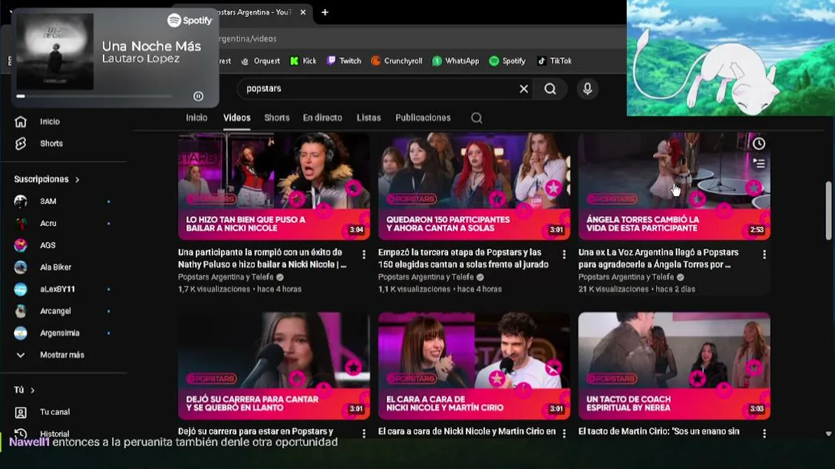Click the Spotify logo in the overlay
Image resolution: width=835 pixels, height=469 pixels.
coord(190,20)
